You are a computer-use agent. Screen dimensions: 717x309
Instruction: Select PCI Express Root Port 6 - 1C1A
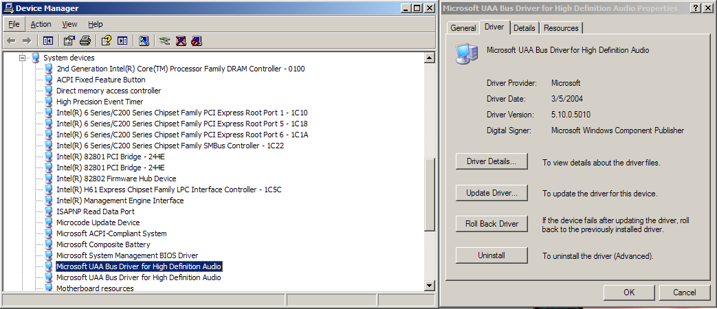[182, 135]
